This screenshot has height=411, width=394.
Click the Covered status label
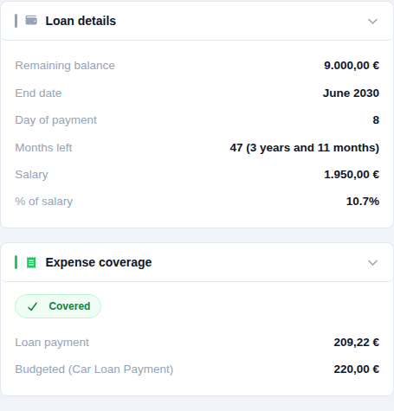[x=69, y=306]
